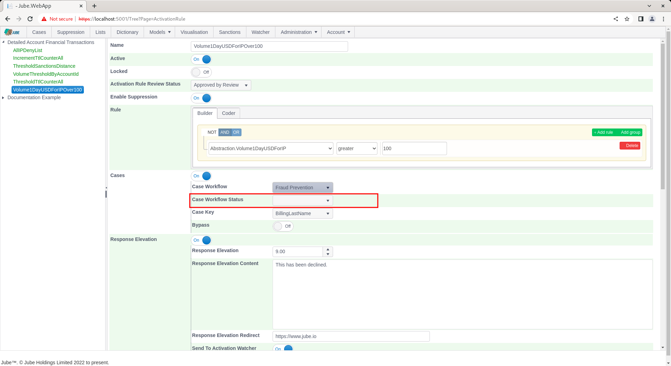Click the Response Elevation Content text area
671x366 pixels.
click(462, 294)
